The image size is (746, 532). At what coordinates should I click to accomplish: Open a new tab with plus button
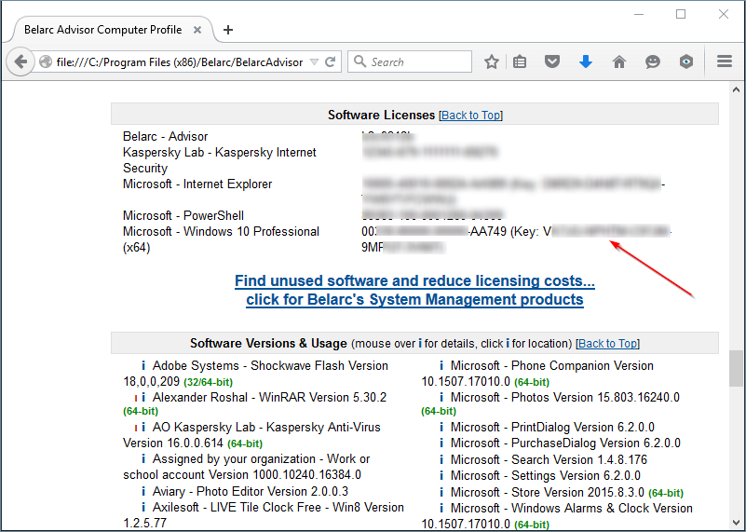228,30
